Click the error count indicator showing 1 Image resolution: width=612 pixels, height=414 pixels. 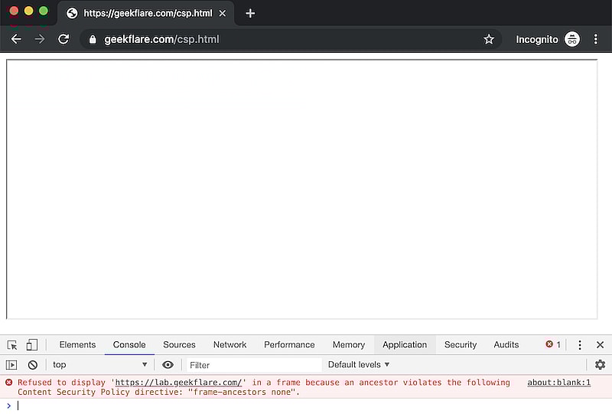pos(553,344)
